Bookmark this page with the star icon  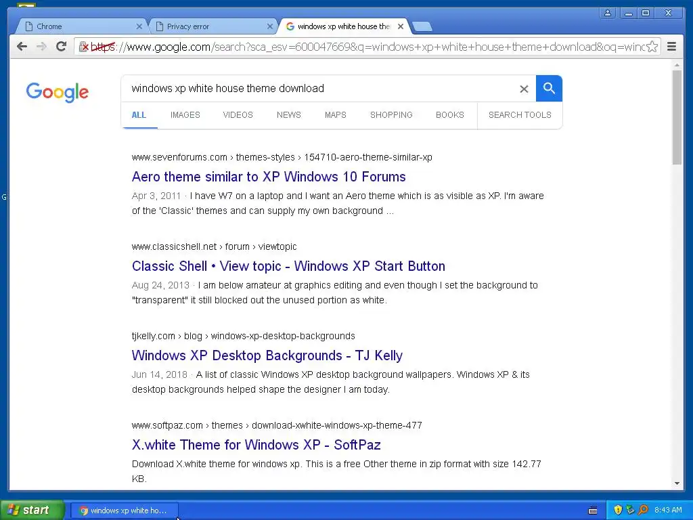coord(652,47)
